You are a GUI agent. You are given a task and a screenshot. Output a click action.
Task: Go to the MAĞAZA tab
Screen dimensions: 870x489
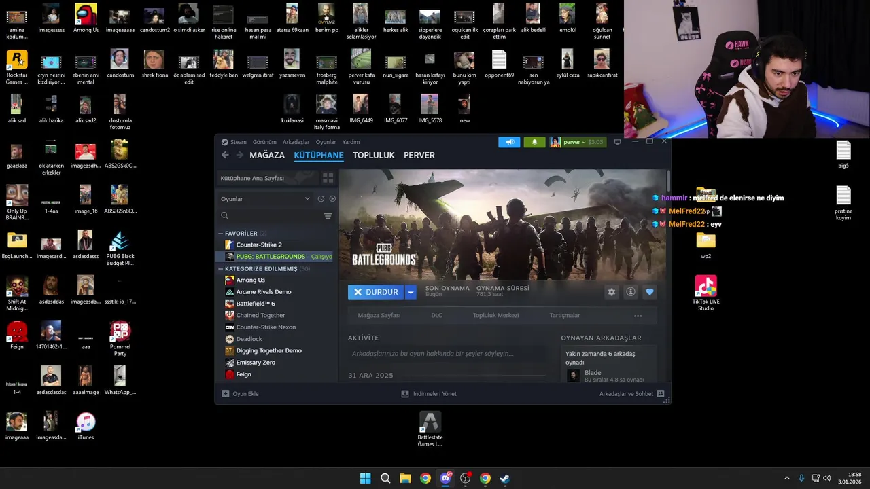coord(267,155)
